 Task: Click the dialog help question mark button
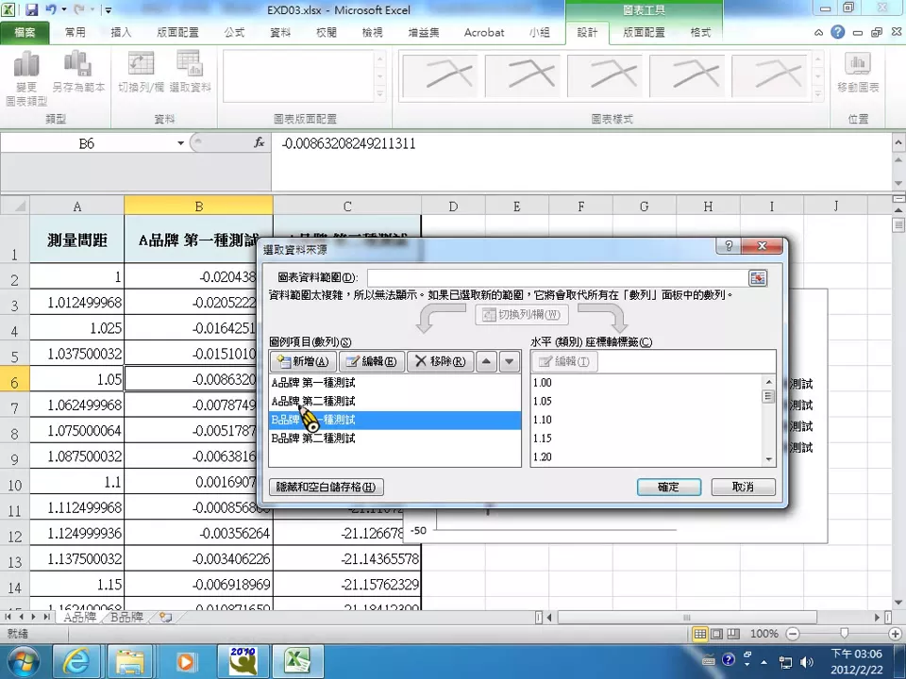point(729,246)
